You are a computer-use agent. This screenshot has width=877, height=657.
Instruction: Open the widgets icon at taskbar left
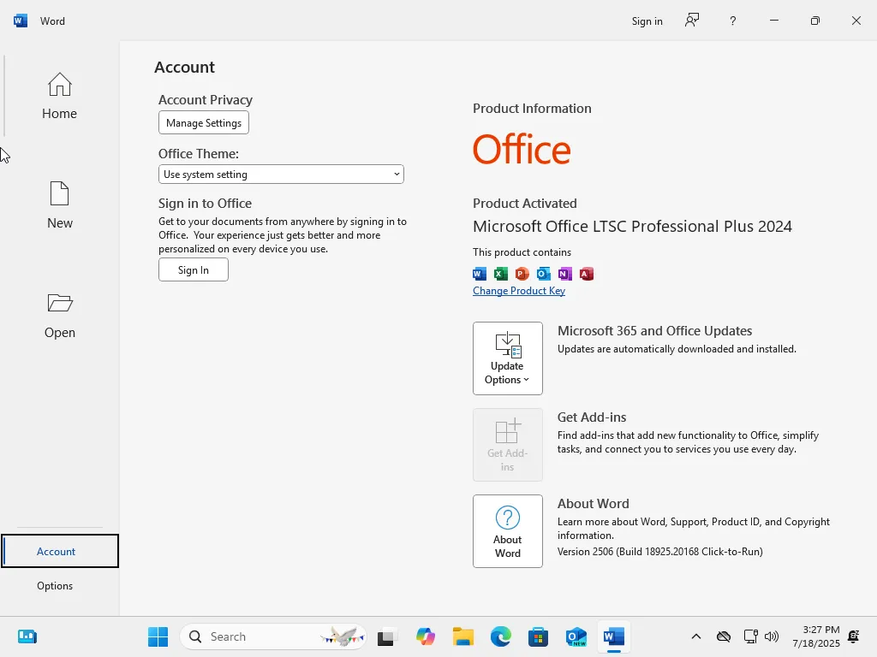[x=27, y=636]
